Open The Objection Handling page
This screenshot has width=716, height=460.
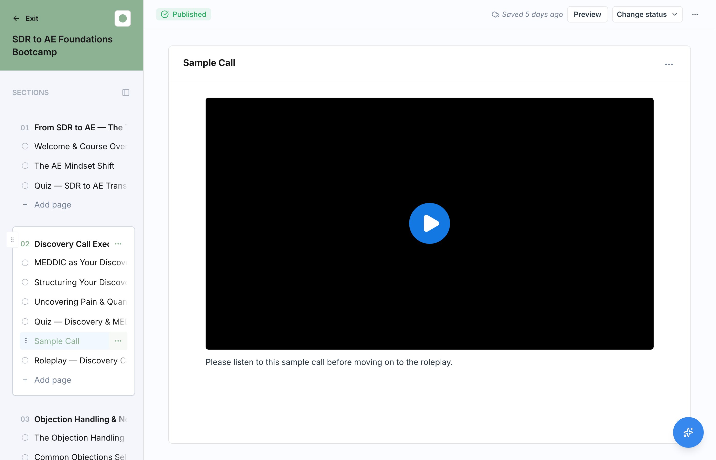(x=79, y=438)
